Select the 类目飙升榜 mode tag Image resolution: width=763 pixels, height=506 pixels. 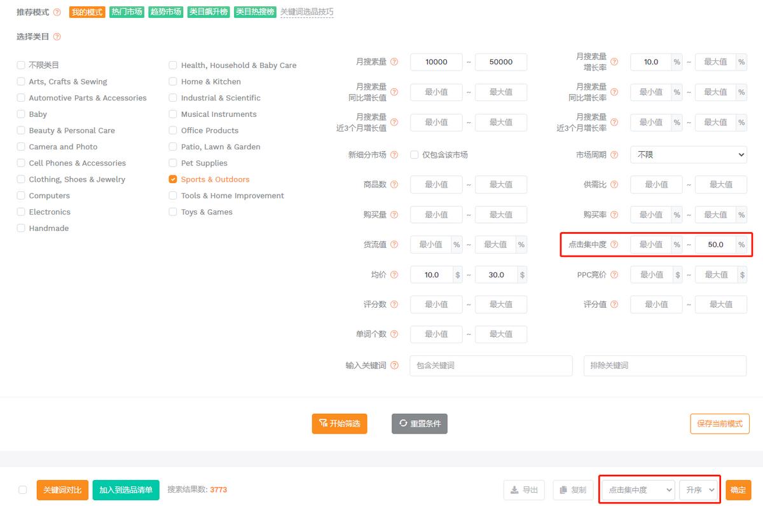(208, 12)
